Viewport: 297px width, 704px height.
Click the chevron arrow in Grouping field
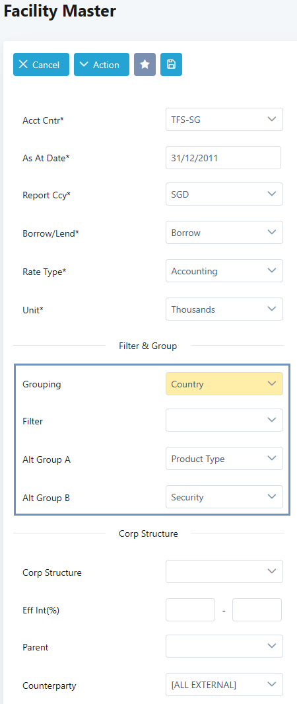pos(271,383)
